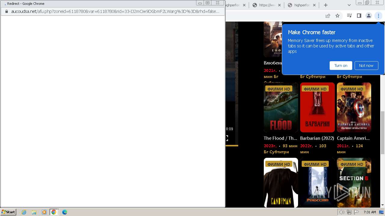
Task: Open a new tab with the plus button
Action: click(x=325, y=5)
